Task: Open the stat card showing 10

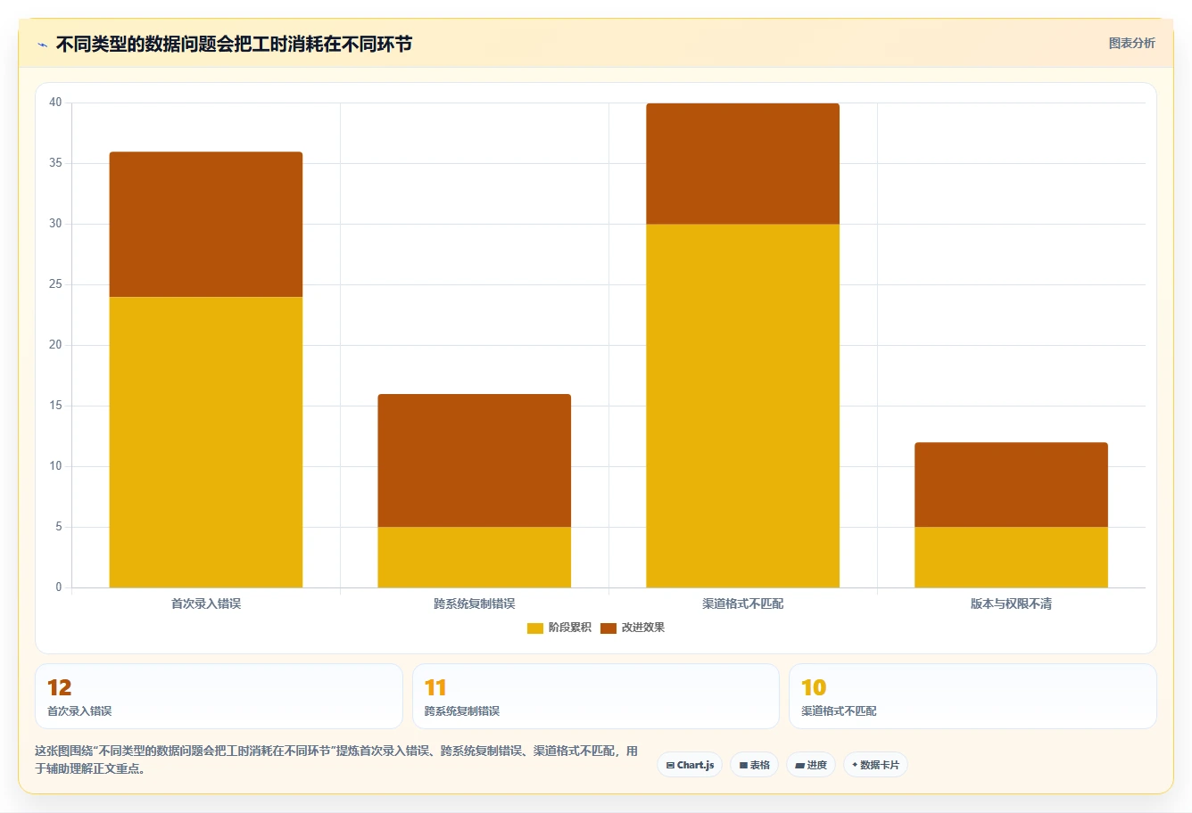Action: (973, 696)
